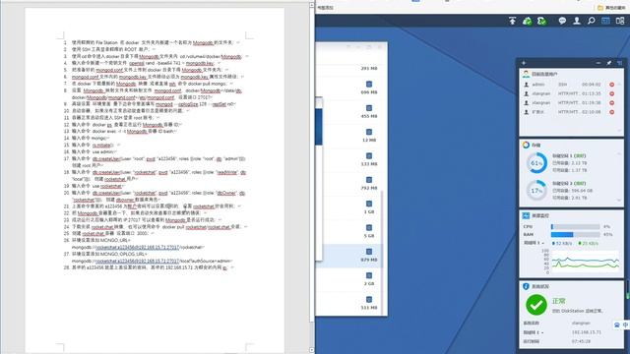630x354 pixels.
Task: Click the 61% volume usage ring
Action: click(x=536, y=163)
